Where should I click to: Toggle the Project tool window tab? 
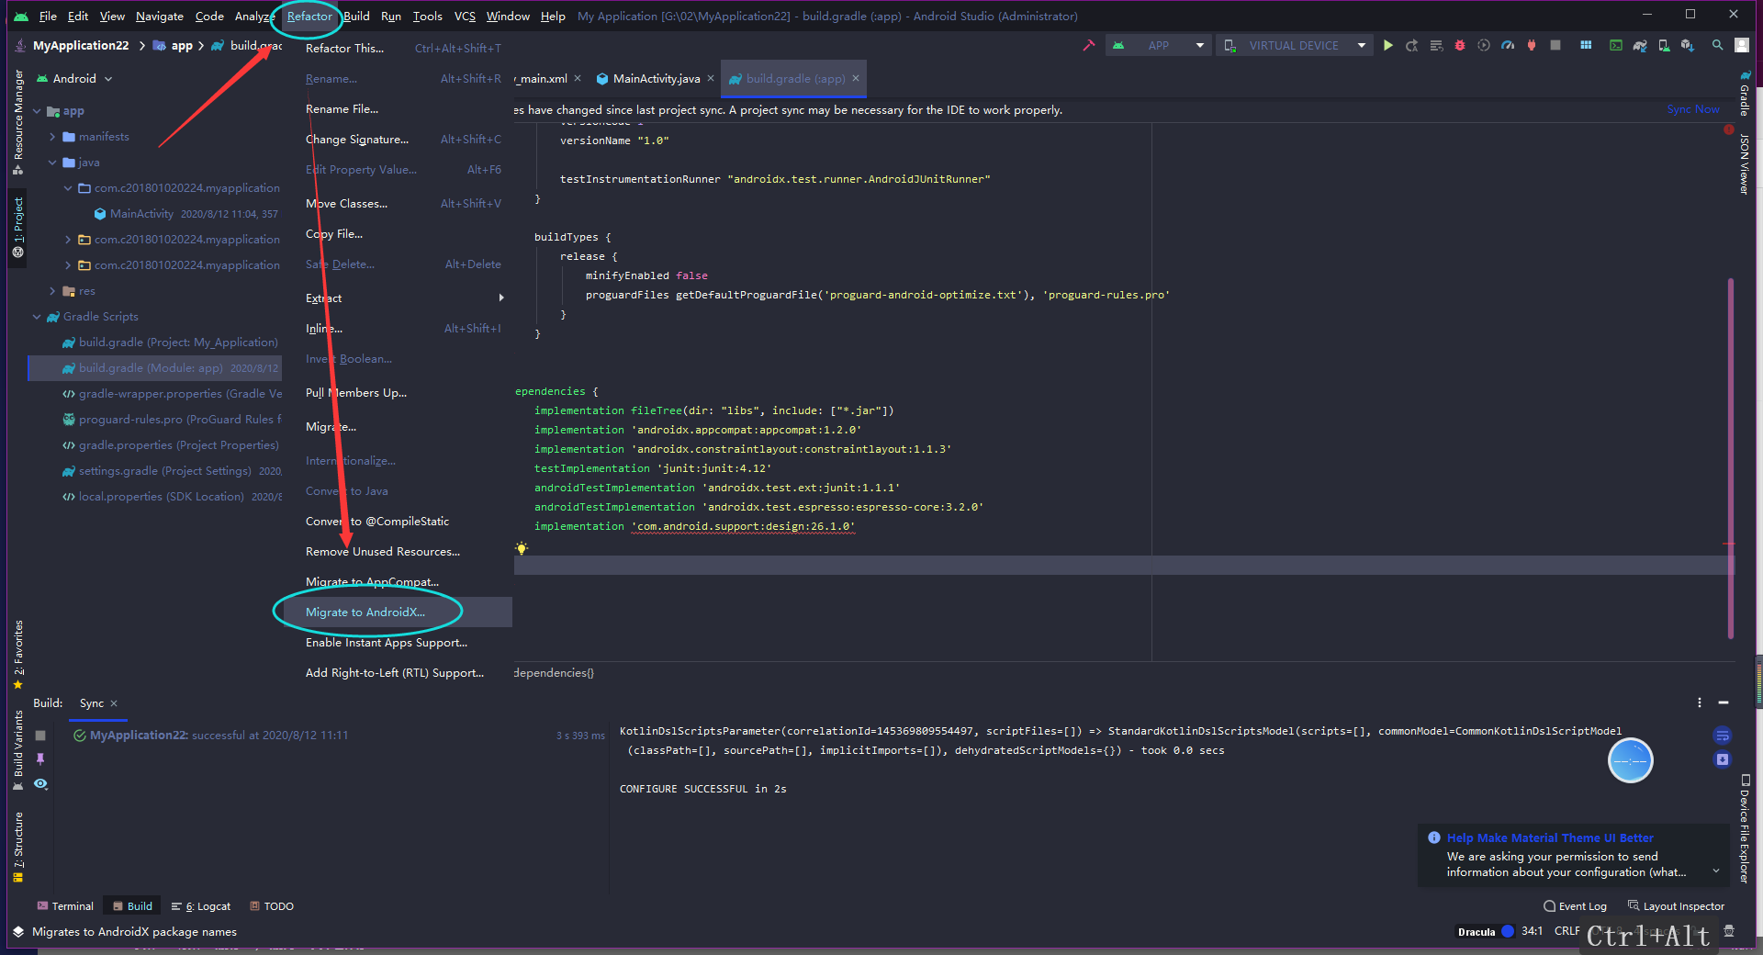point(17,227)
